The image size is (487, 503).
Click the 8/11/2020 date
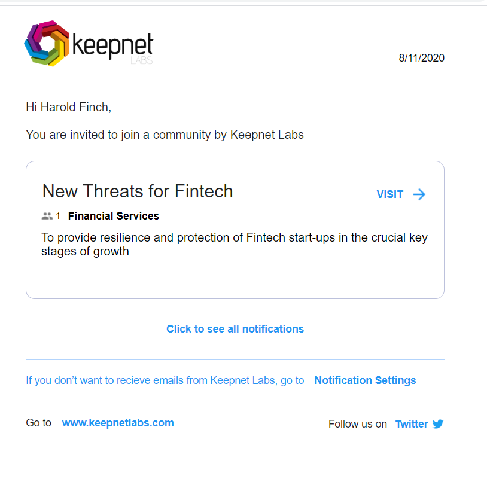(x=422, y=58)
